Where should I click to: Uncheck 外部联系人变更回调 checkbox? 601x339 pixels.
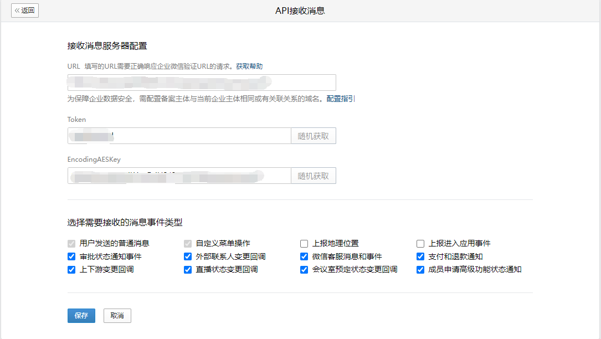pos(188,257)
